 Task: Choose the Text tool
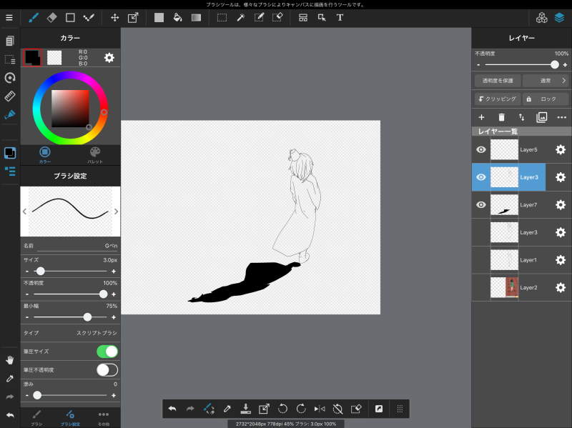(340, 17)
